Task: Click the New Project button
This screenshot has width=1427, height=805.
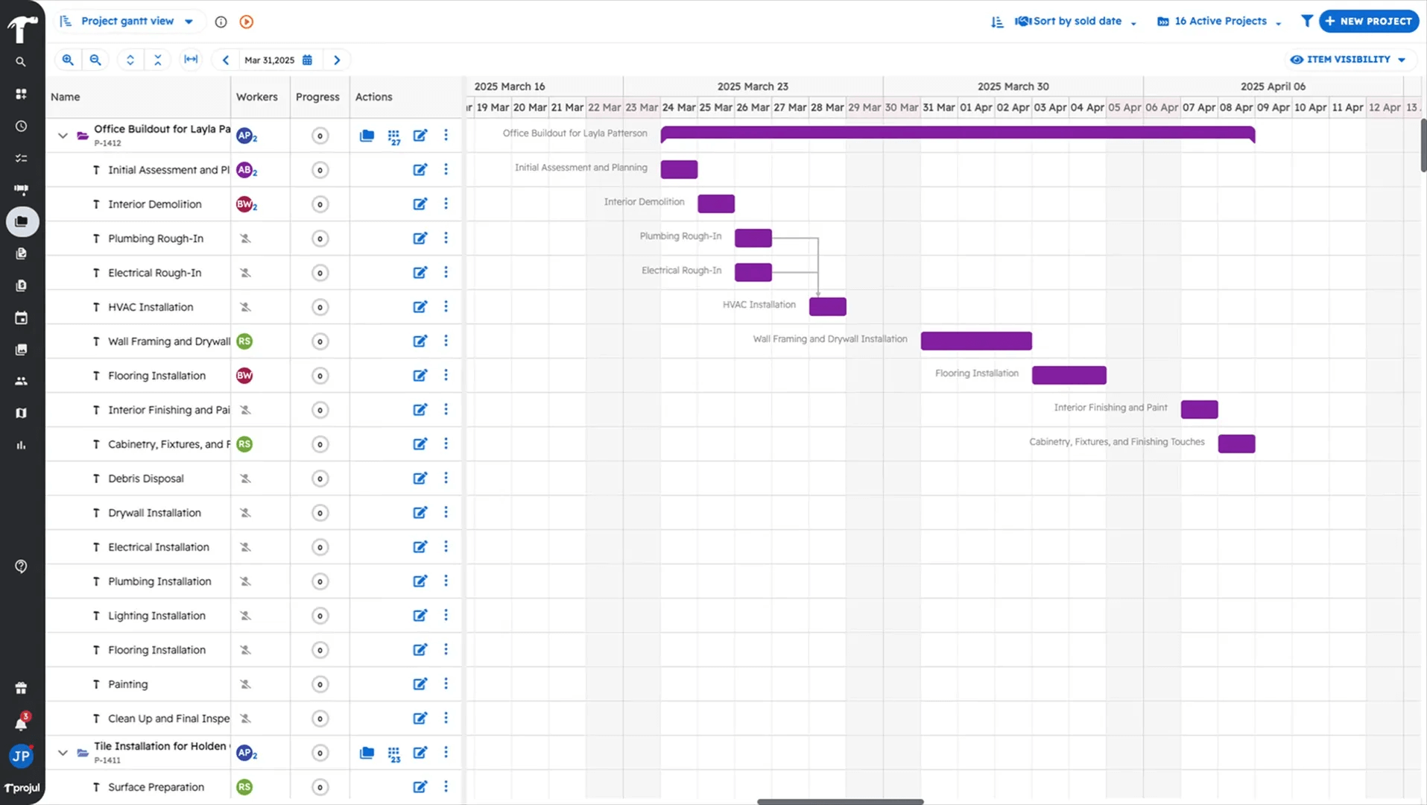Action: 1368,21
